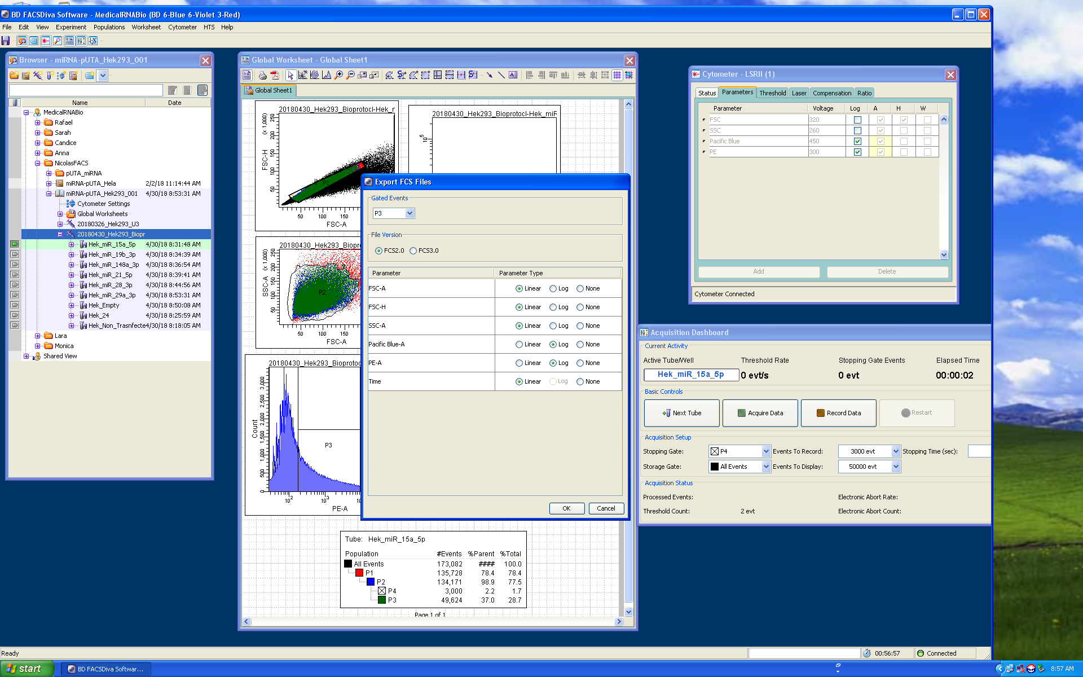Open the Inspector magnifier icon in main toolbar
1083x677 pixels.
pyautogui.click(x=58, y=41)
